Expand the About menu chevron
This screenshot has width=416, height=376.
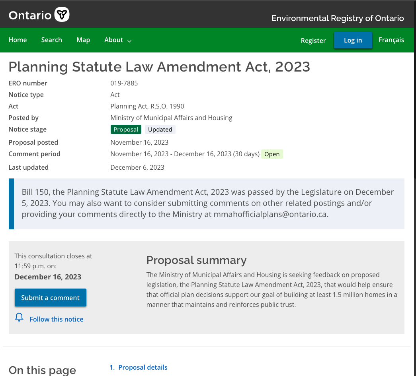[x=129, y=41]
